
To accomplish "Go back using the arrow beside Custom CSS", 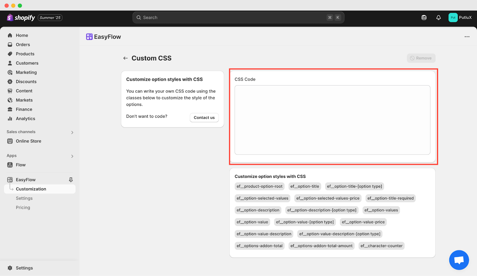I will [126, 58].
